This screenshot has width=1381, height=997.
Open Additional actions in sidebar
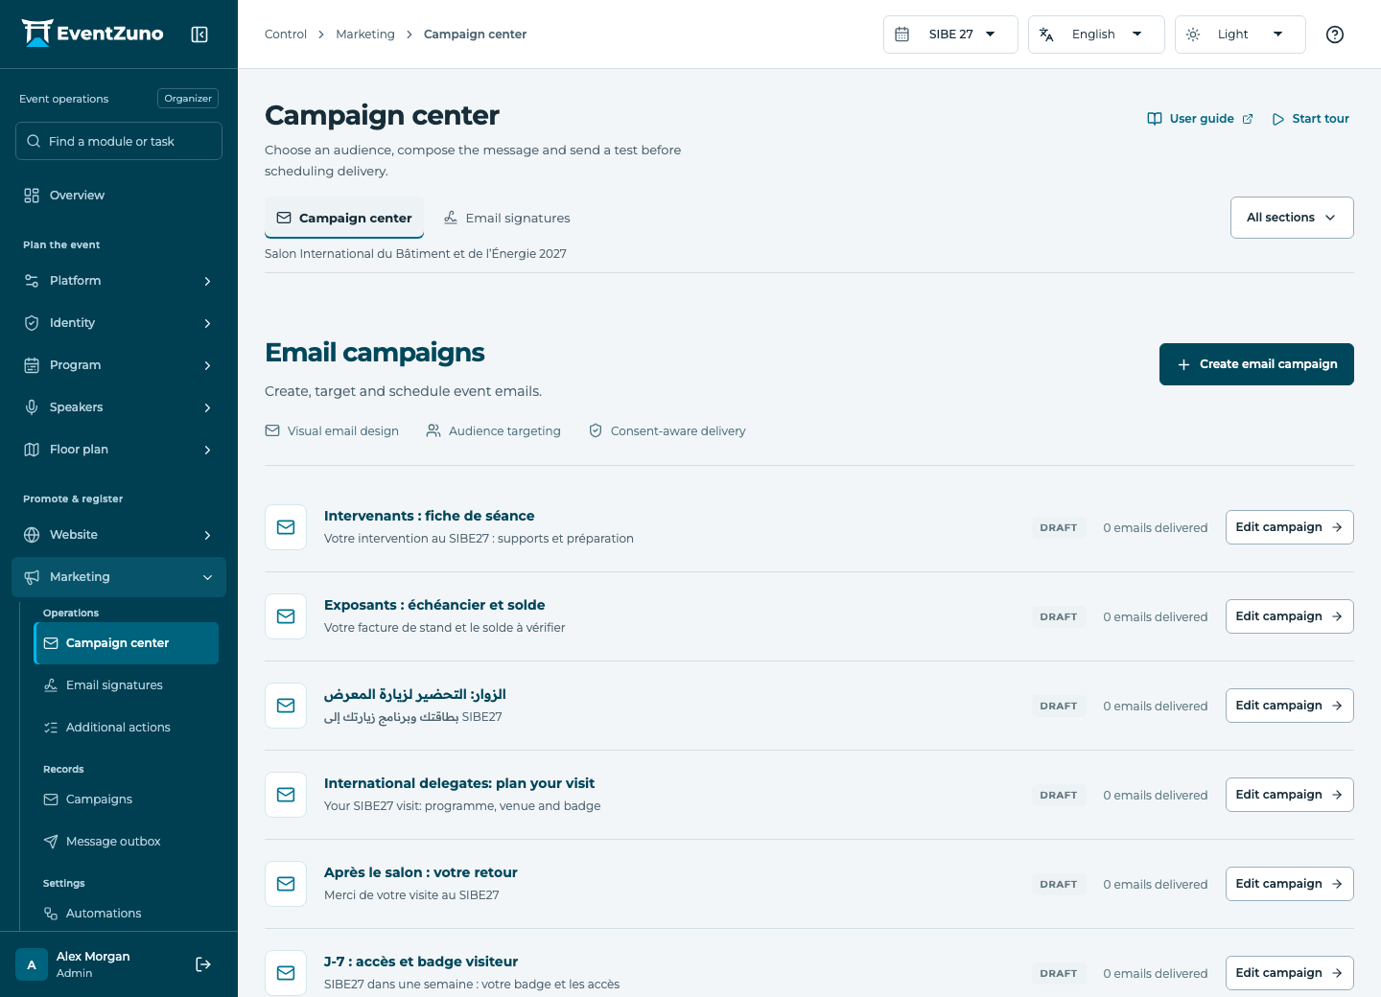(127, 728)
